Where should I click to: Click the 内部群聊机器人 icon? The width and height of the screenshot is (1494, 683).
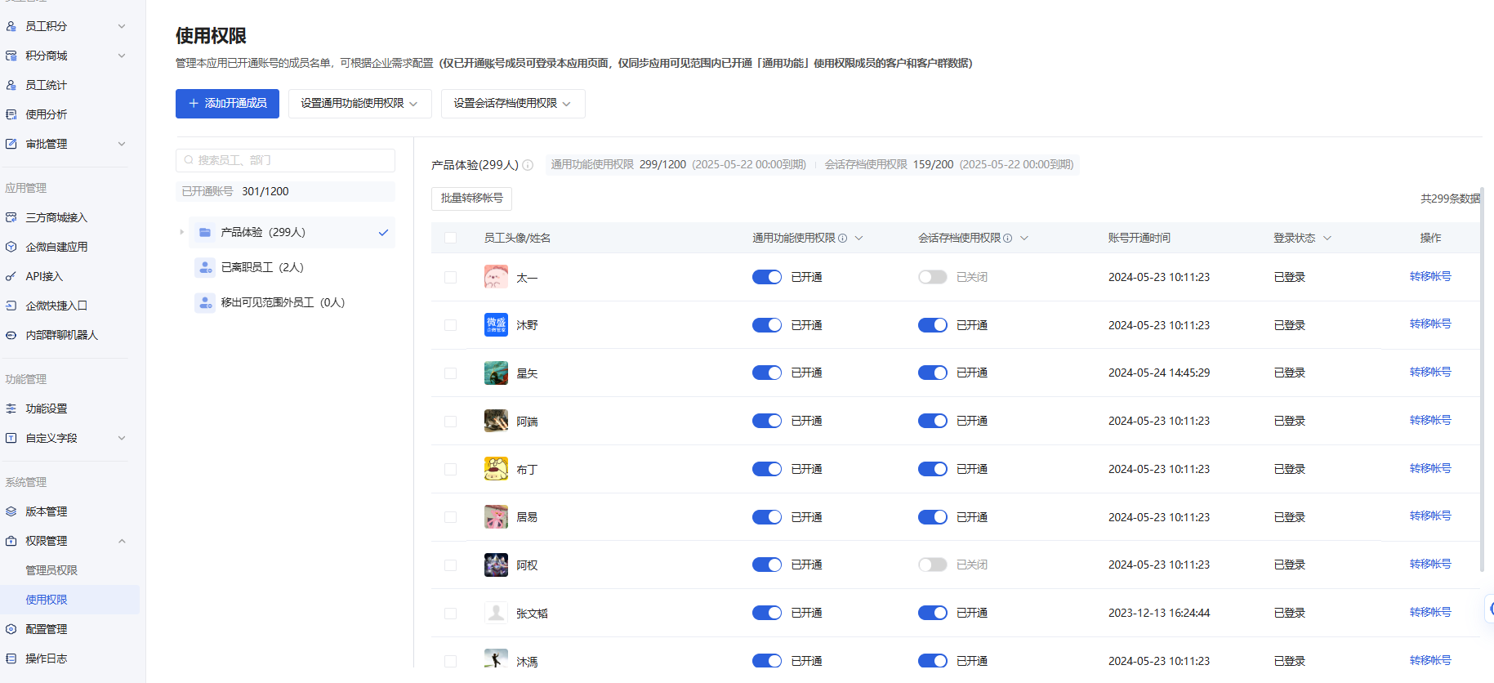tap(11, 335)
